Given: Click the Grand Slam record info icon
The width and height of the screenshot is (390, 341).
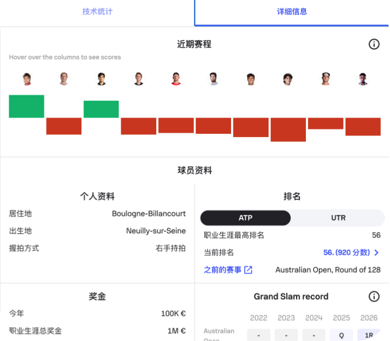Looking at the screenshot, I should (x=374, y=297).
